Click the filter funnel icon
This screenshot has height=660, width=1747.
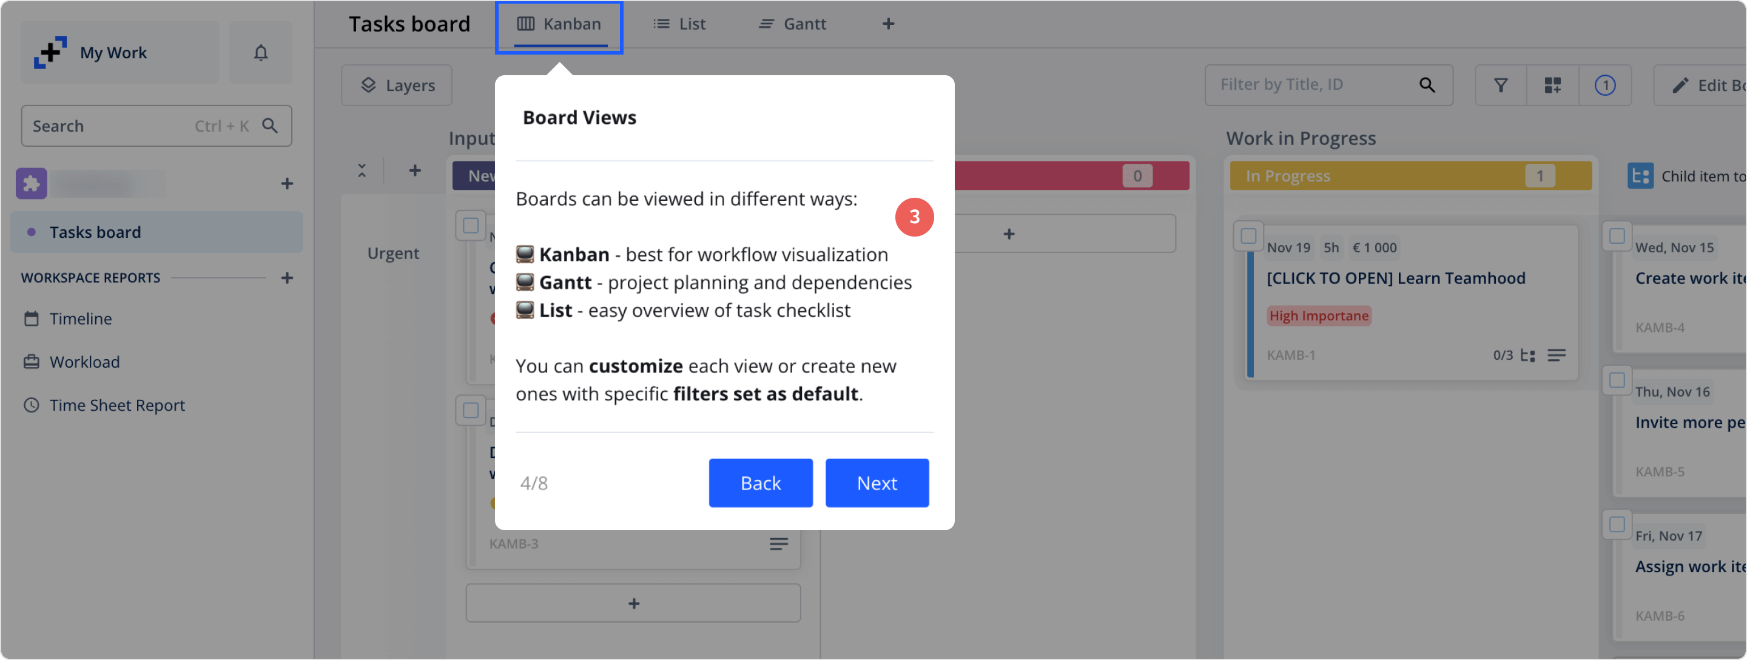point(1500,85)
